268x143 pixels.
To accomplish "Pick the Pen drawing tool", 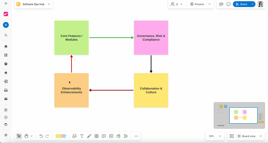I will (89, 136).
